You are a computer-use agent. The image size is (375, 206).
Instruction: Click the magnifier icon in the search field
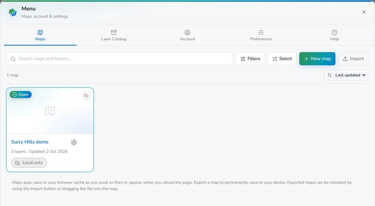pyautogui.click(x=13, y=59)
